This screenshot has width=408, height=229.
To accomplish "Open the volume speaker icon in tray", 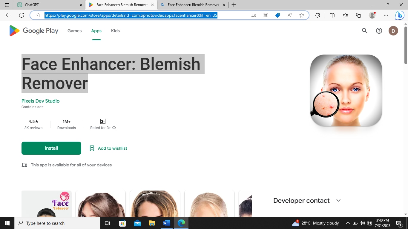I will click(x=362, y=223).
